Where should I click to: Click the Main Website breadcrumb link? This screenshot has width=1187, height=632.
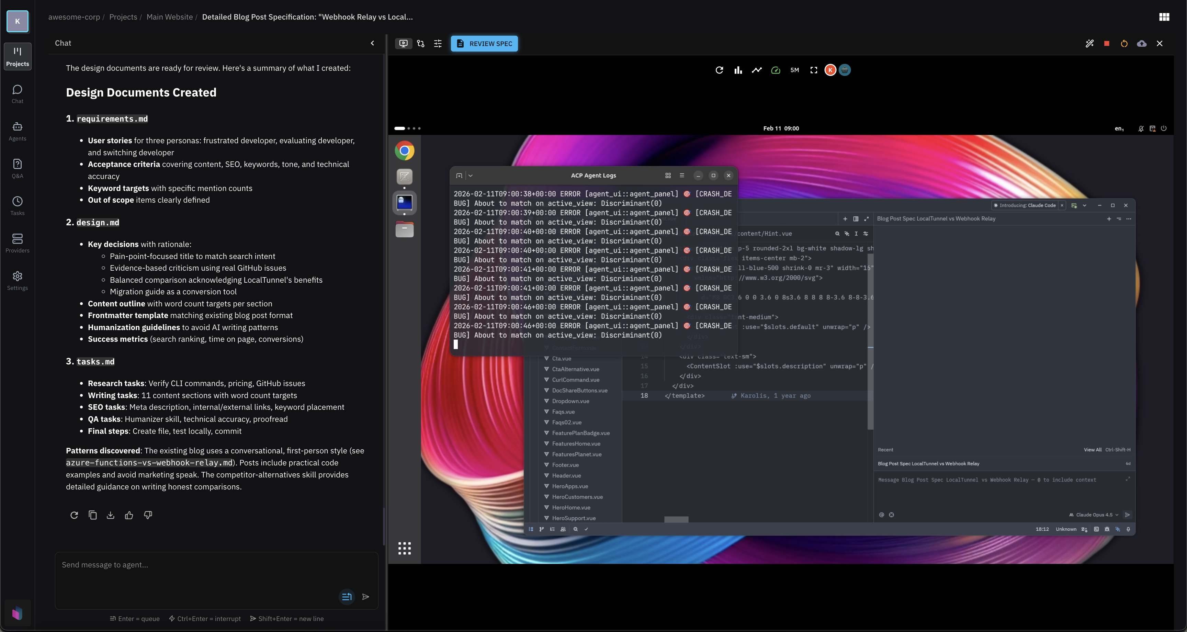(170, 17)
